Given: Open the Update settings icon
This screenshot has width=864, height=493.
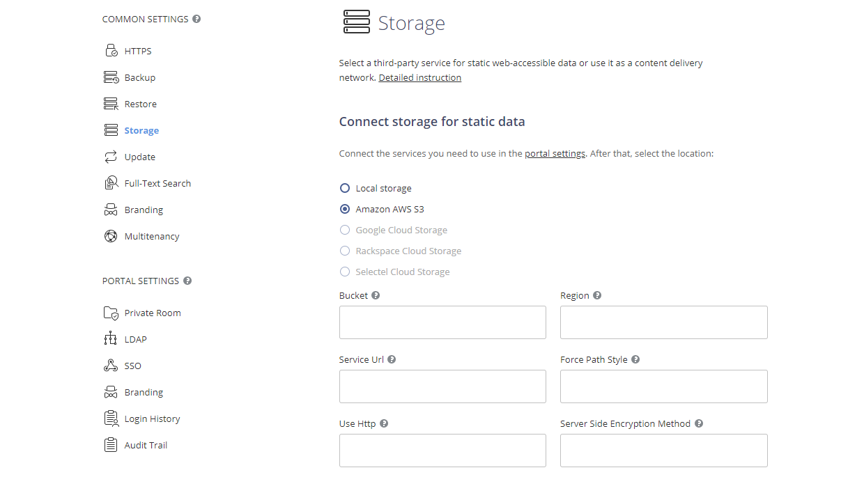Looking at the screenshot, I should (x=111, y=157).
